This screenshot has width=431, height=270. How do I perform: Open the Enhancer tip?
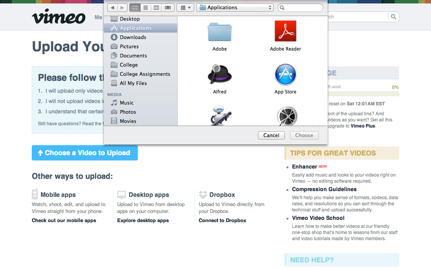click(304, 167)
